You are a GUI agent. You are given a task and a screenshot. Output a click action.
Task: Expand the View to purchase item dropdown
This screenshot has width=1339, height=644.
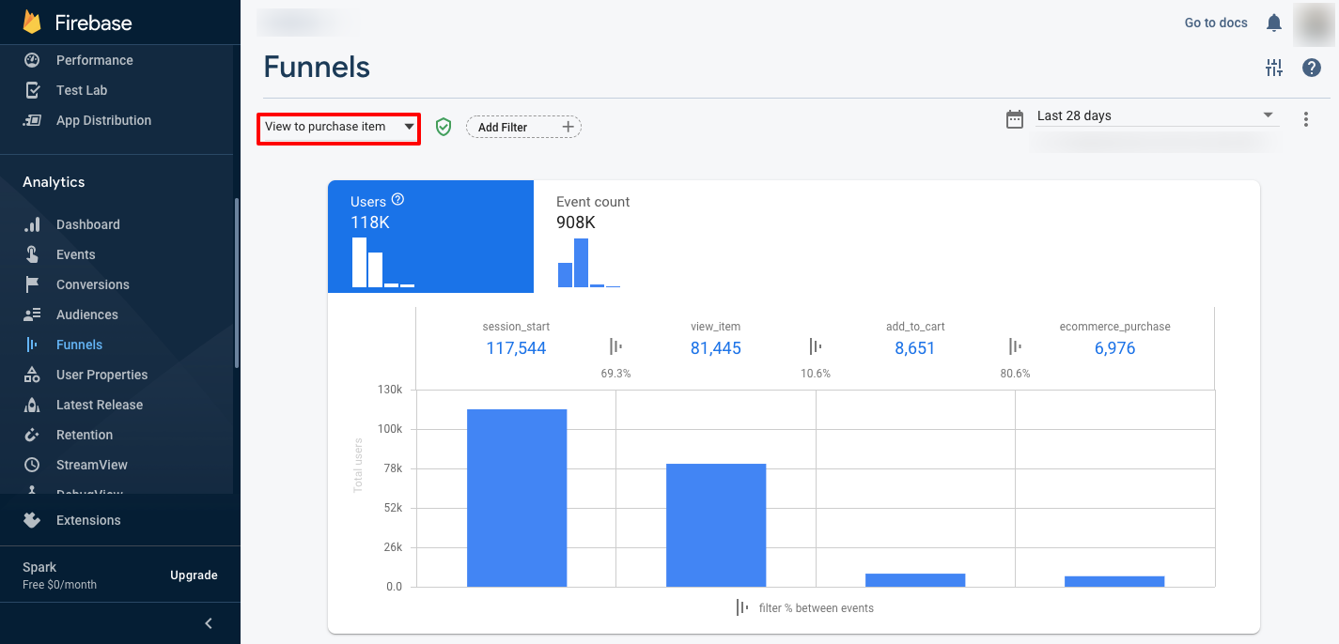point(339,127)
